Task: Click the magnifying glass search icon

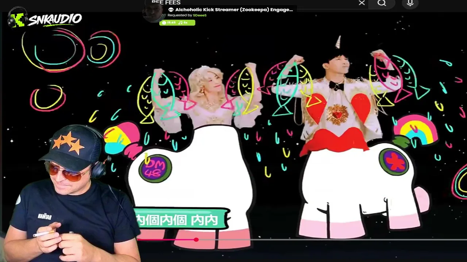Action: (x=382, y=3)
